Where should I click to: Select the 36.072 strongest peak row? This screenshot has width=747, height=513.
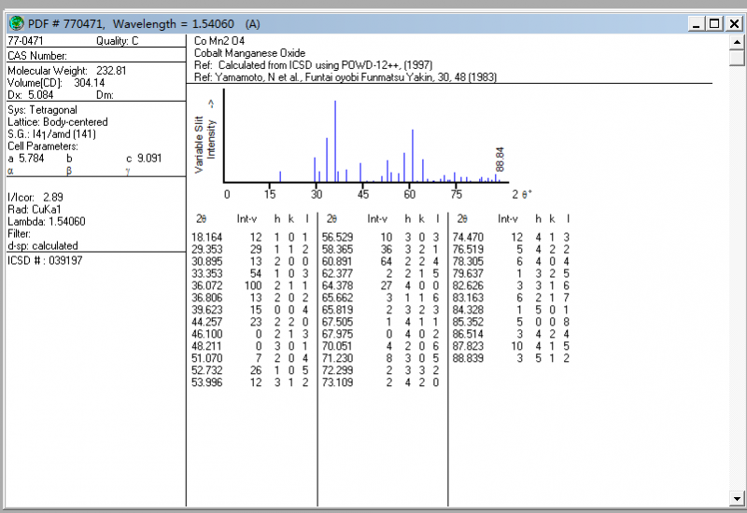click(x=250, y=285)
